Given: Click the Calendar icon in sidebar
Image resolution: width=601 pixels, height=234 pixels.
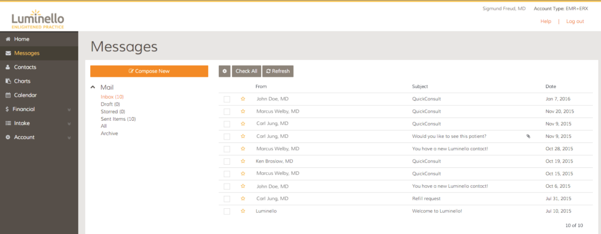Looking at the screenshot, I should [8, 95].
